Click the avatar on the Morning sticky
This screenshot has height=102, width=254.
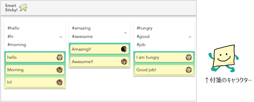(x=60, y=70)
